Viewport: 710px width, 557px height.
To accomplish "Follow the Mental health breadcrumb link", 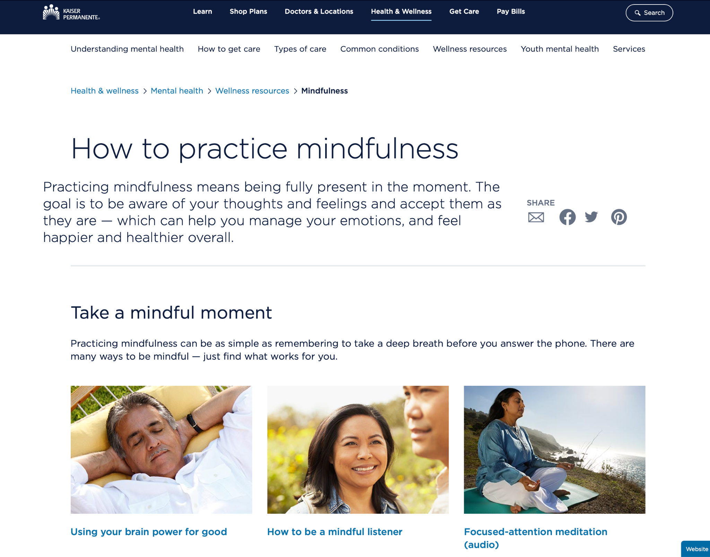I will point(177,91).
